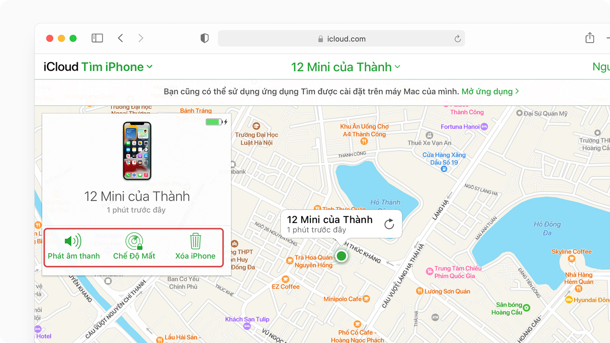Select the Lương Sơn Quán restaurant pin

420,291
